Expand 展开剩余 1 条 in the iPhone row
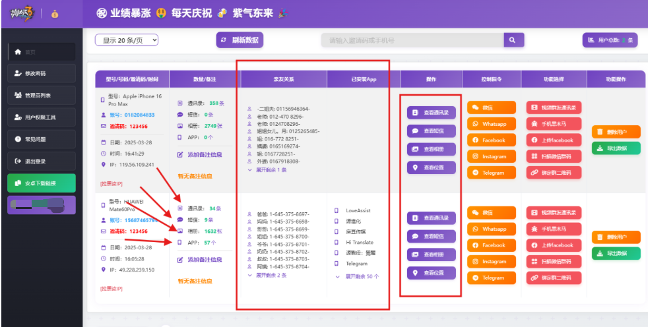The width and height of the screenshot is (648, 327). coord(267,169)
